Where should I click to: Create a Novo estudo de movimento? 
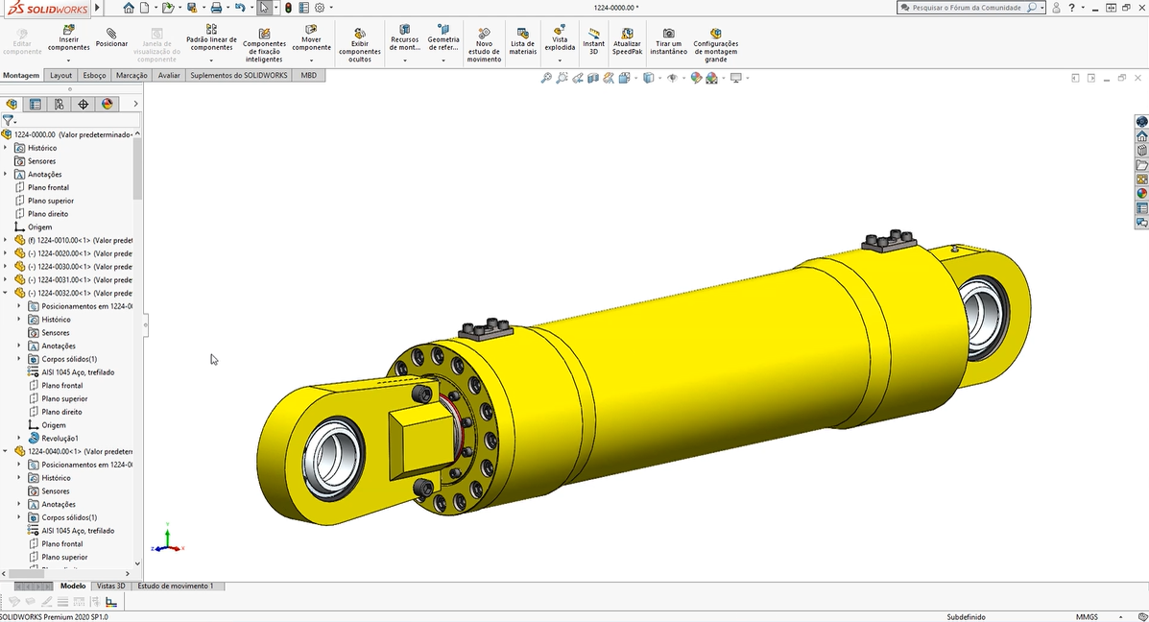[484, 44]
